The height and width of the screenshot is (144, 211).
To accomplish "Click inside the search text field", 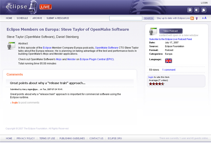I will click(x=126, y=18).
